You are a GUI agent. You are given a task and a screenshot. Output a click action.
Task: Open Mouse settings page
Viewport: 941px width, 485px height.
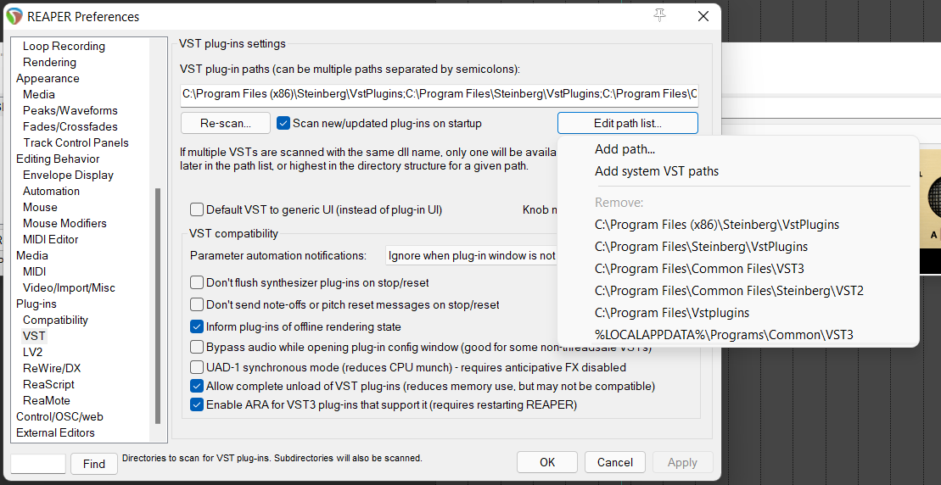pyautogui.click(x=40, y=208)
